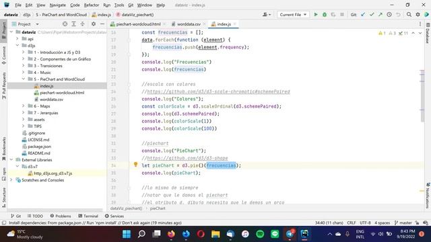Click the editor vertical scrollbar

(422, 96)
